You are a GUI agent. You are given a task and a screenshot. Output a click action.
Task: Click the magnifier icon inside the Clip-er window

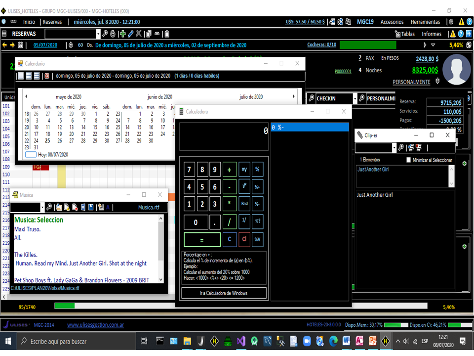[401, 148]
